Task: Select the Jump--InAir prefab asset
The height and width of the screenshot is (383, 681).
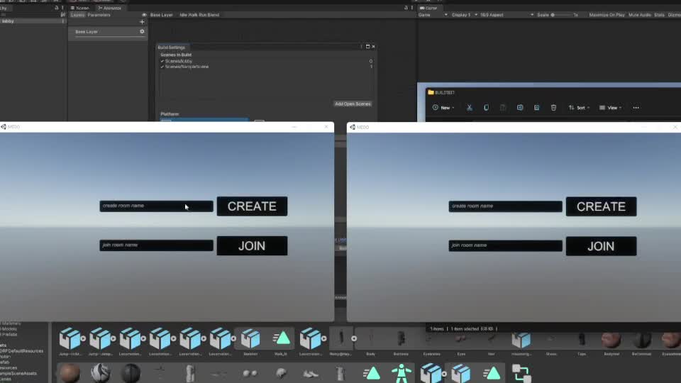Action: point(70,339)
